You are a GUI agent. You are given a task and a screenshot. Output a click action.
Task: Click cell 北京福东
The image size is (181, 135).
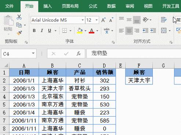pos(53,96)
